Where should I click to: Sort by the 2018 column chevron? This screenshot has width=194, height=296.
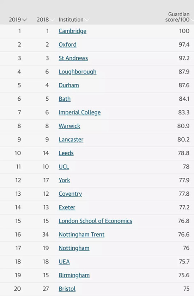52,20
